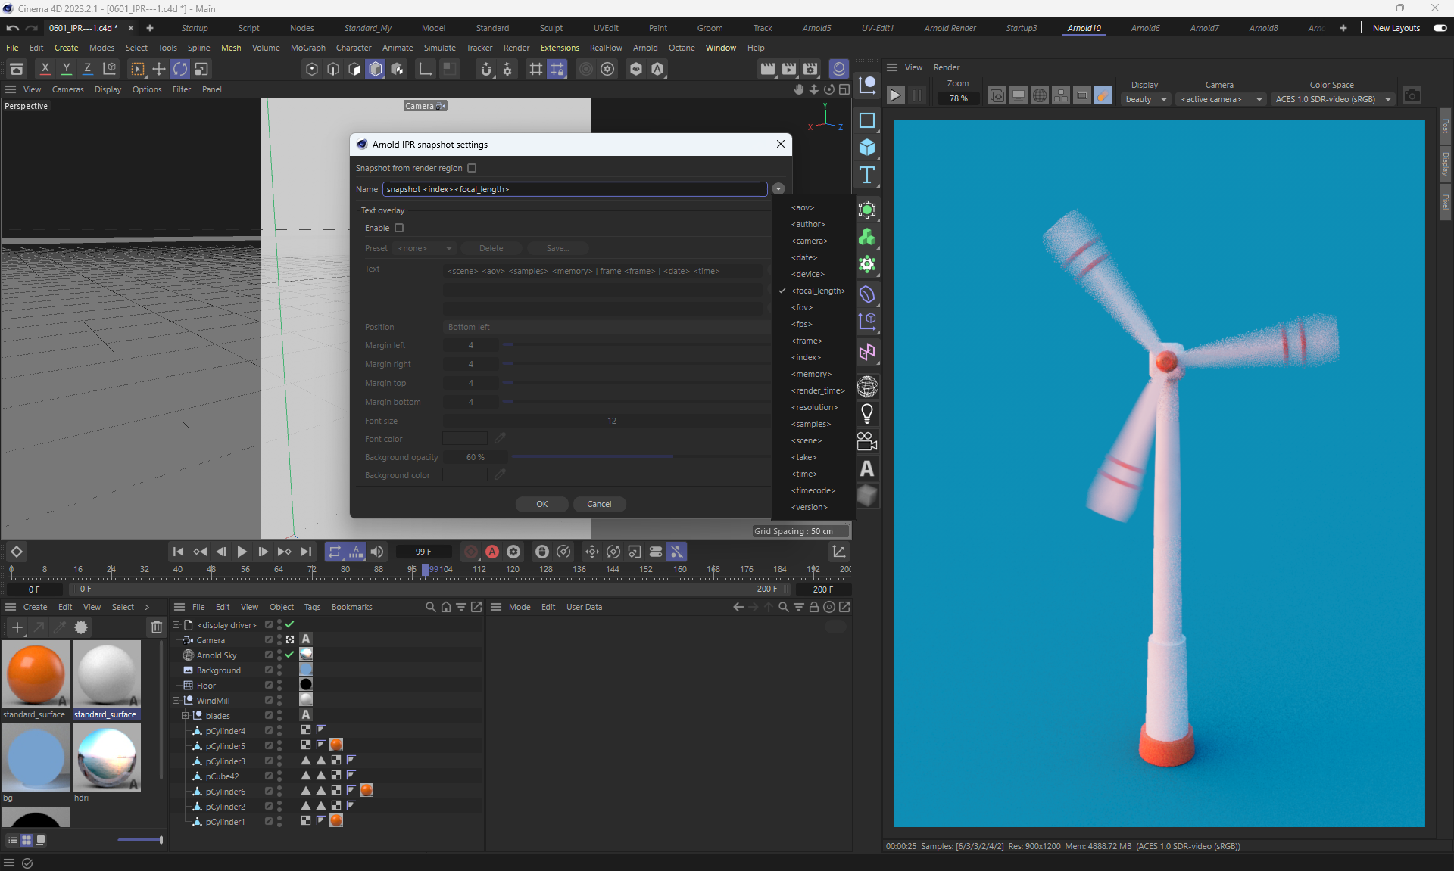Select the Move tool in toolbar

(x=159, y=69)
